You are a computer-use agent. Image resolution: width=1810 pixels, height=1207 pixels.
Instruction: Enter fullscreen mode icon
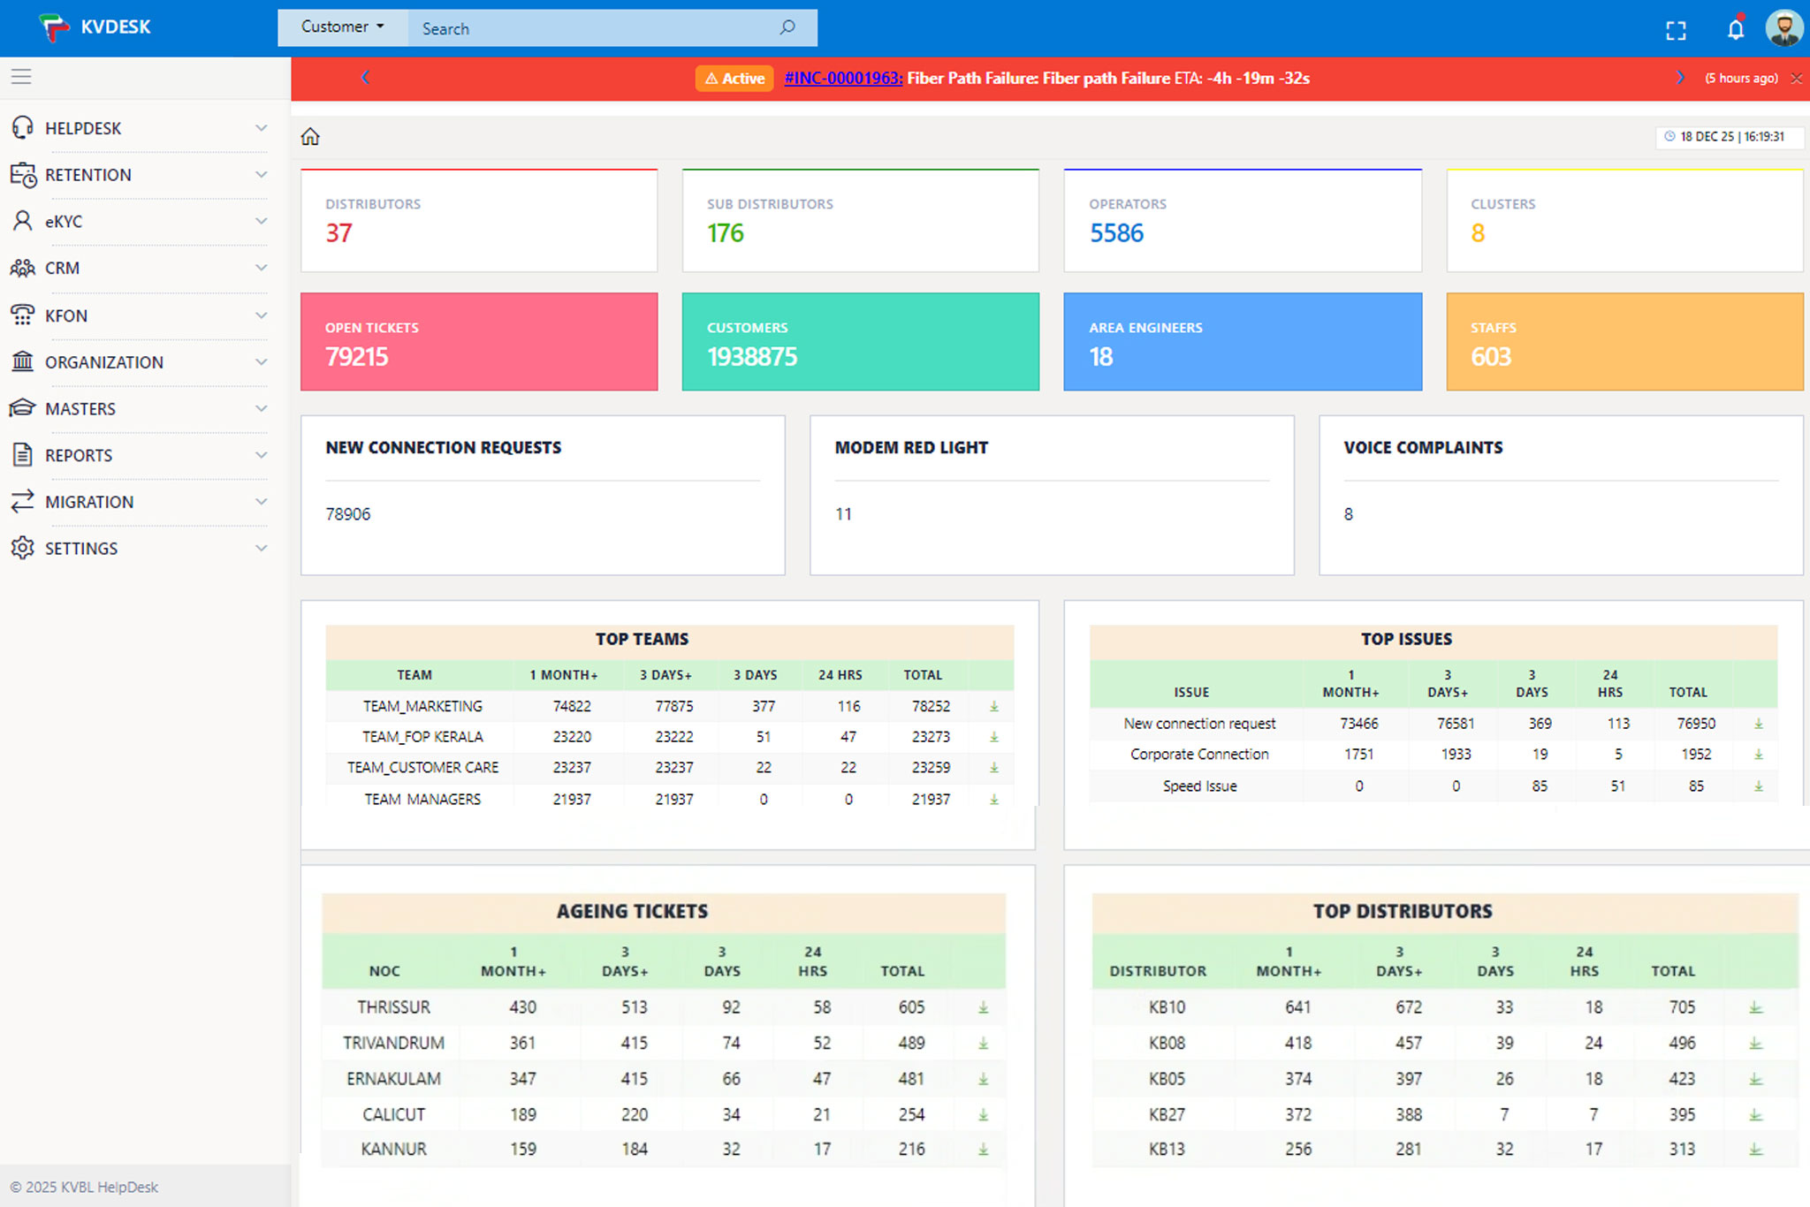(1676, 31)
